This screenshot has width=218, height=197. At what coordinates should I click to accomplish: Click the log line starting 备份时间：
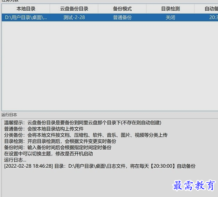click(58, 147)
